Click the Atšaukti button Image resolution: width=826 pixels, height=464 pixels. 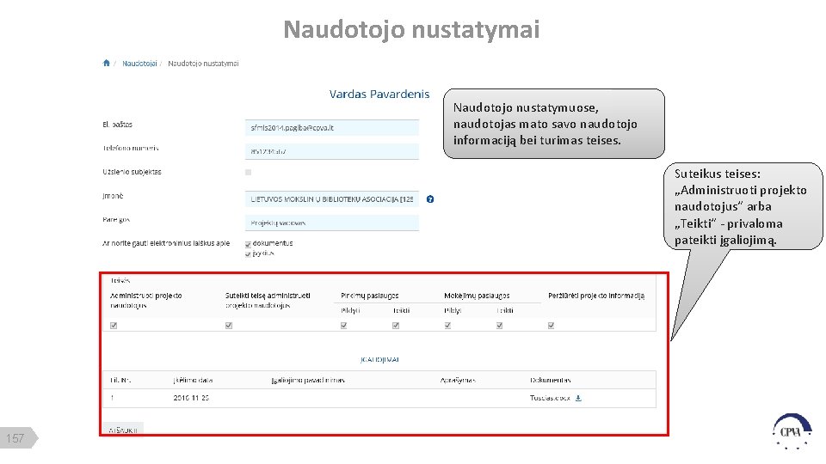(x=123, y=430)
